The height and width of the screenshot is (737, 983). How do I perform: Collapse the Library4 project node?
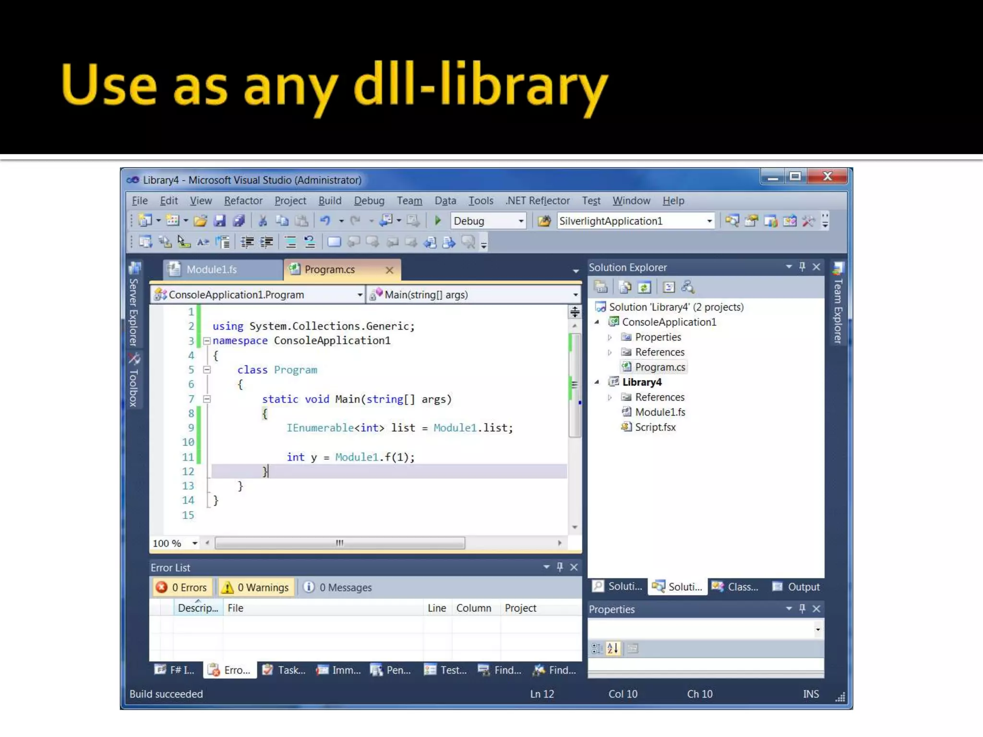(597, 382)
